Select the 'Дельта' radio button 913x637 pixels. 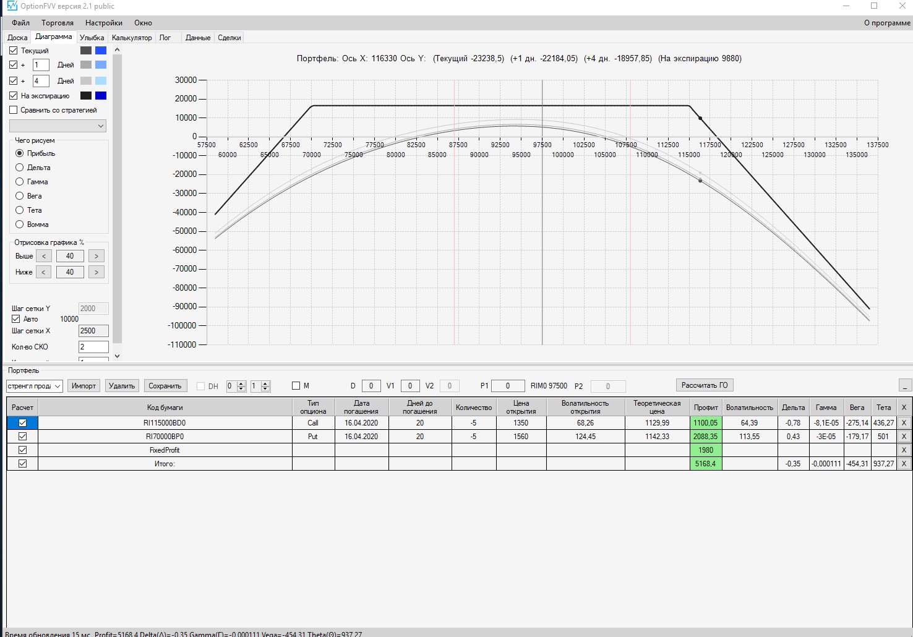20,168
